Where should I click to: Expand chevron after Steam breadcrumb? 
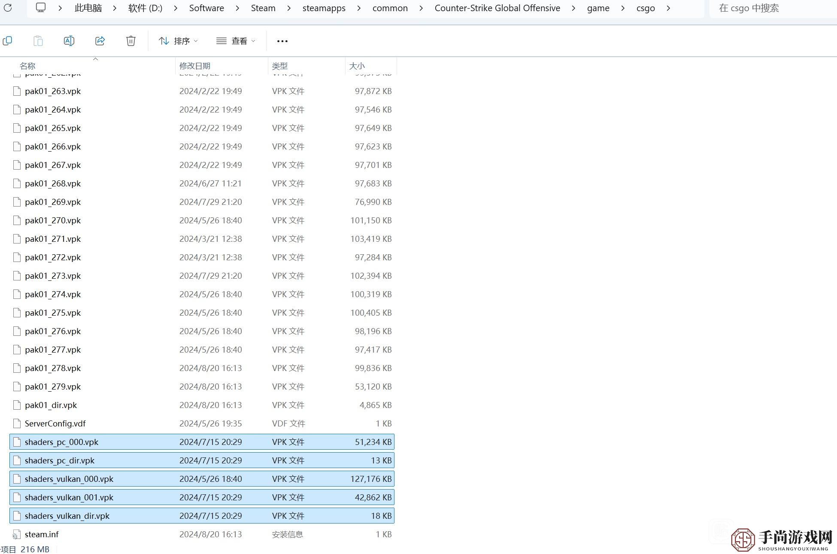[289, 8]
